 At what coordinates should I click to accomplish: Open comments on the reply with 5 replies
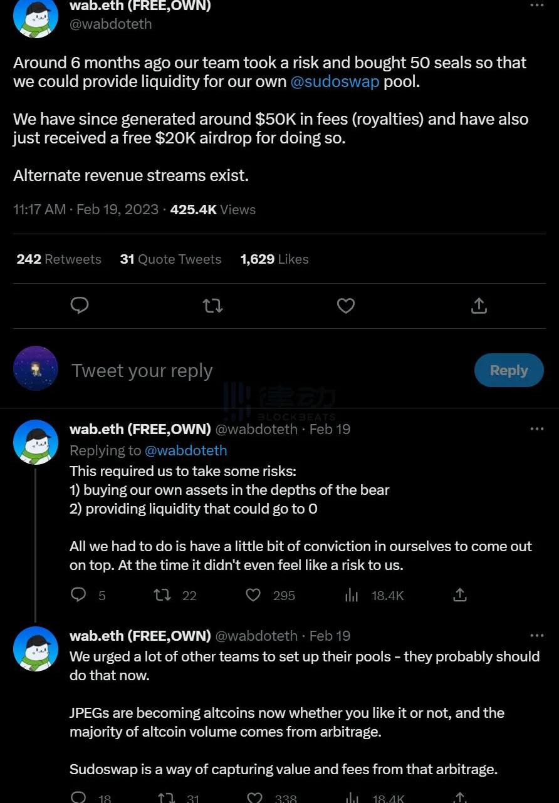click(78, 594)
